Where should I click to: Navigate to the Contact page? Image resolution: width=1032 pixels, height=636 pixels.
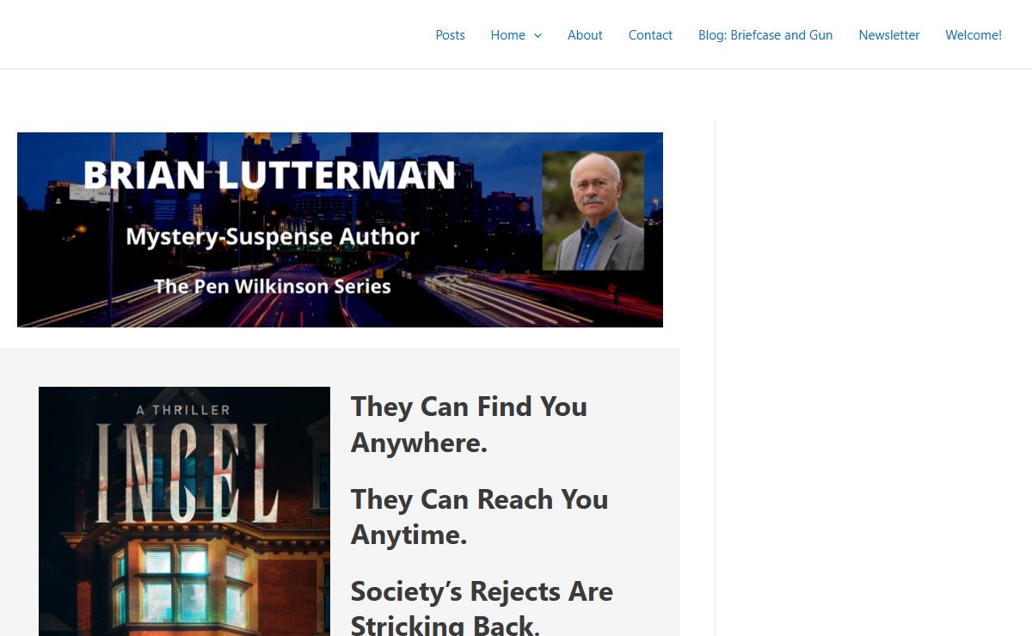point(650,35)
